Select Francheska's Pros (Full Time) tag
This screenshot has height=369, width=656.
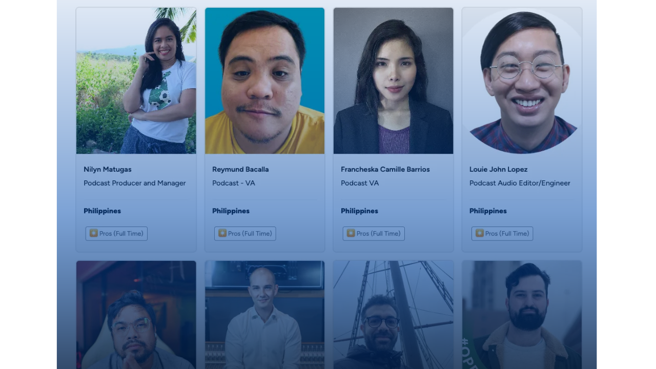(374, 234)
